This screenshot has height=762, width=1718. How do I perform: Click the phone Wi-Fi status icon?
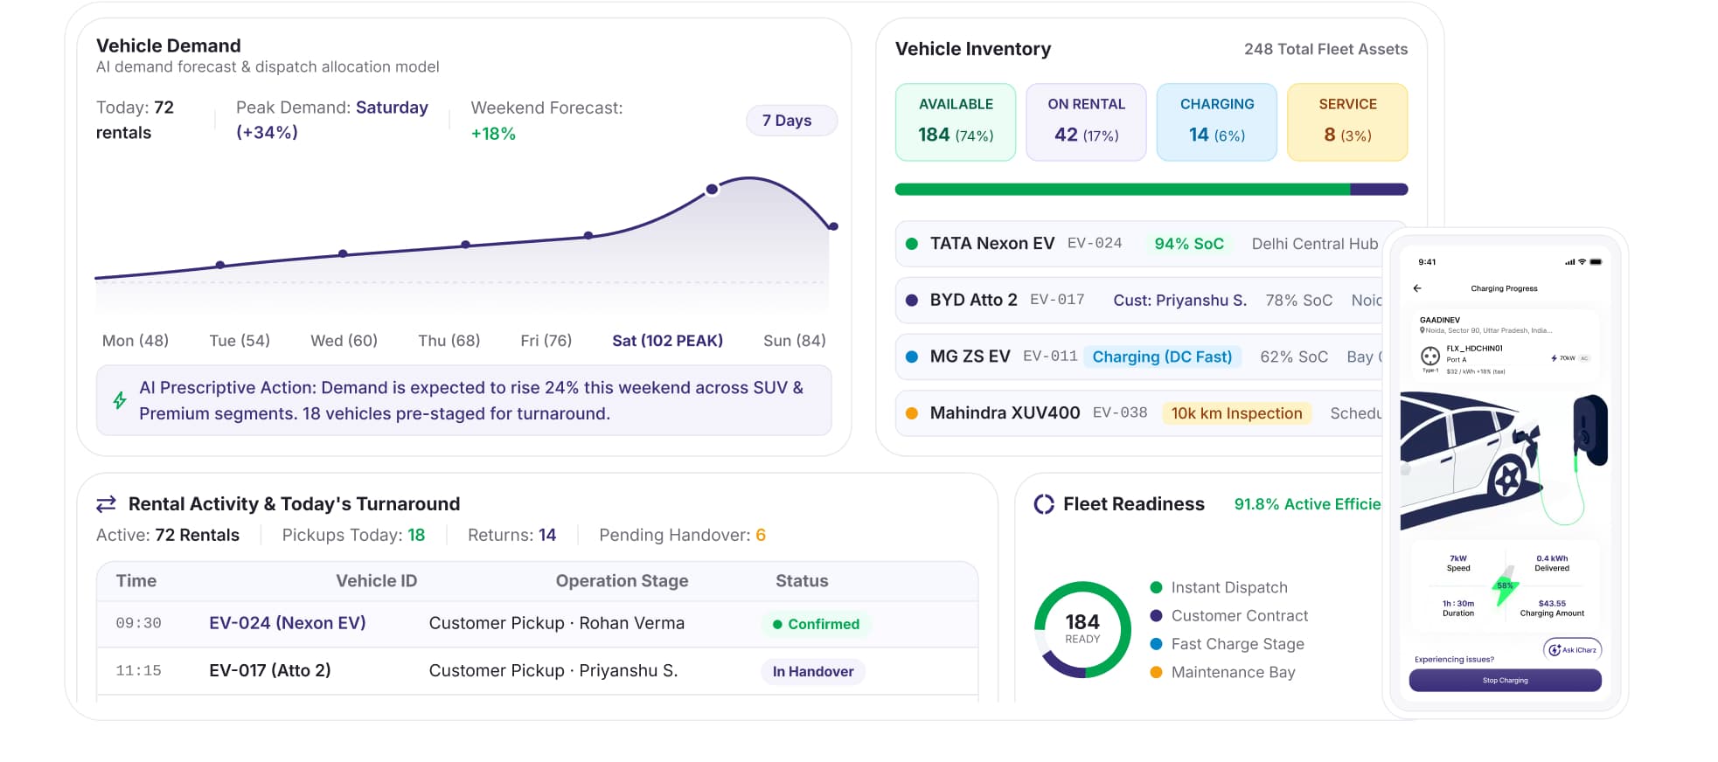[x=1582, y=262]
